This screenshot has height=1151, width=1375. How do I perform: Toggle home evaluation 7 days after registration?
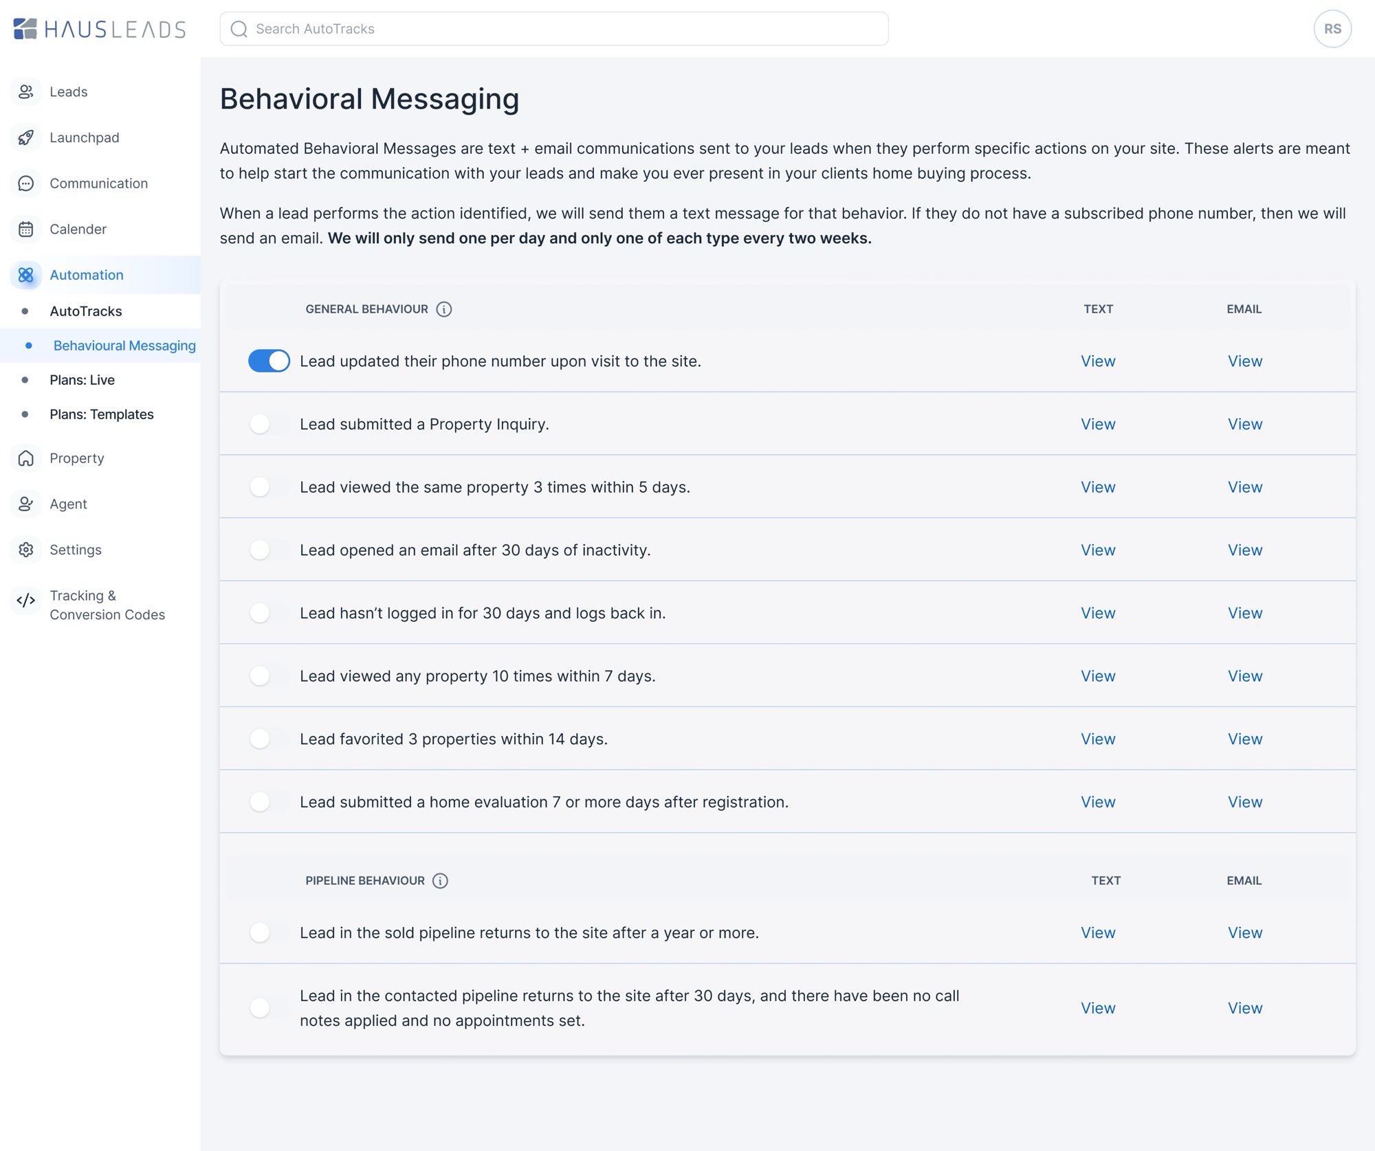[269, 802]
